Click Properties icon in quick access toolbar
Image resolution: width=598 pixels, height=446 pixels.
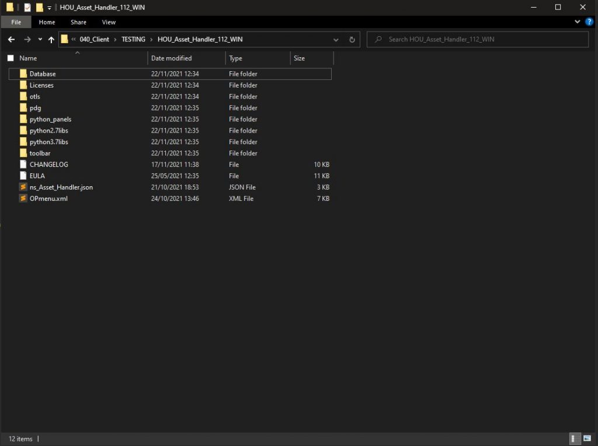pyautogui.click(x=27, y=8)
